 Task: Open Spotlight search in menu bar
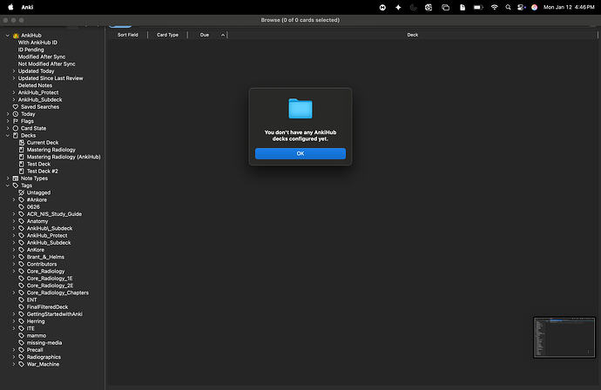(x=508, y=7)
